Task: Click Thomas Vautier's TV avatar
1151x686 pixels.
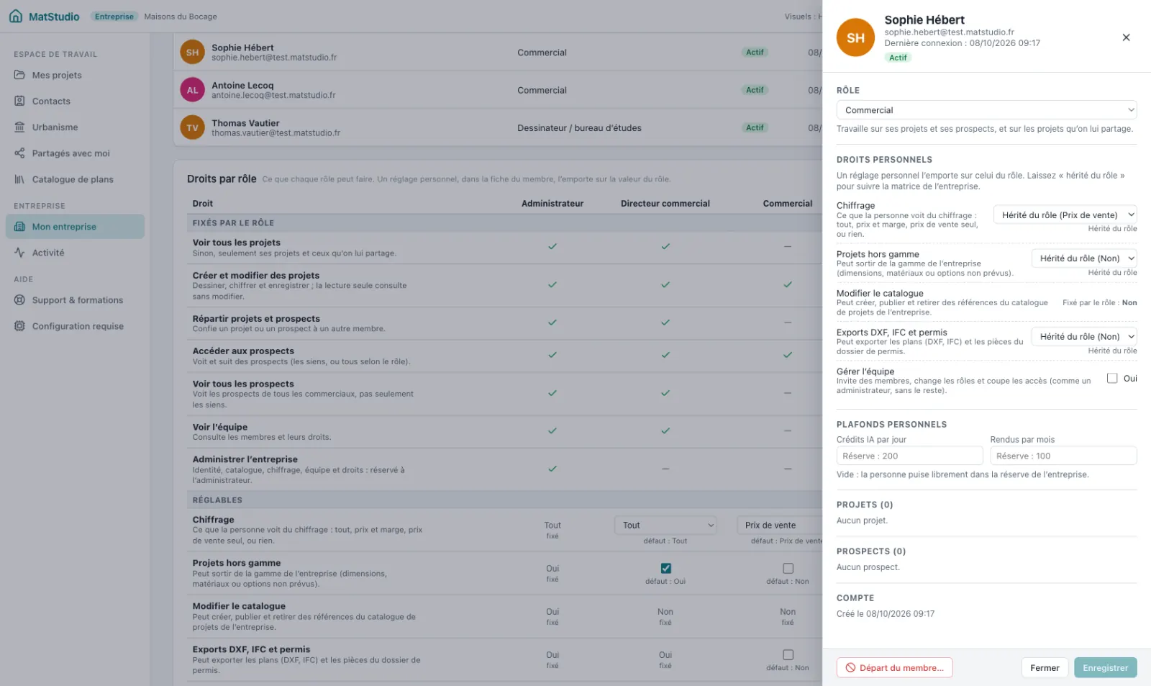Action: tap(192, 128)
